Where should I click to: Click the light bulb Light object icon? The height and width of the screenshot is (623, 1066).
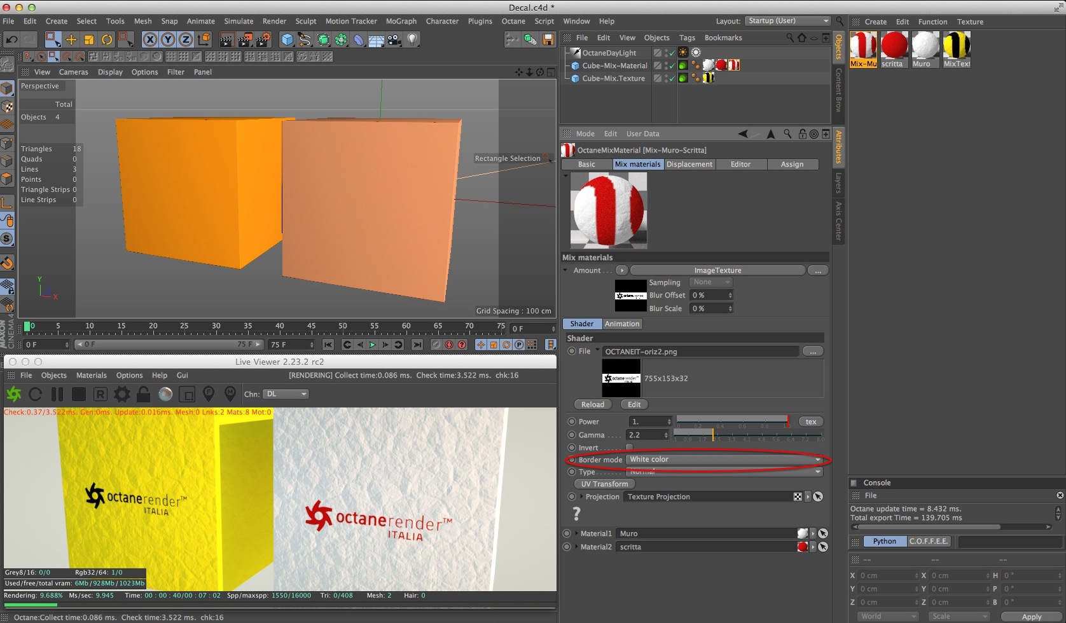[x=413, y=39]
